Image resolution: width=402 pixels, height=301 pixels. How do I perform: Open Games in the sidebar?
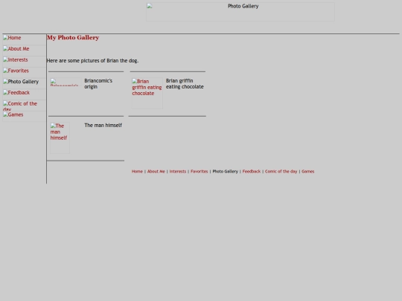tap(25, 116)
